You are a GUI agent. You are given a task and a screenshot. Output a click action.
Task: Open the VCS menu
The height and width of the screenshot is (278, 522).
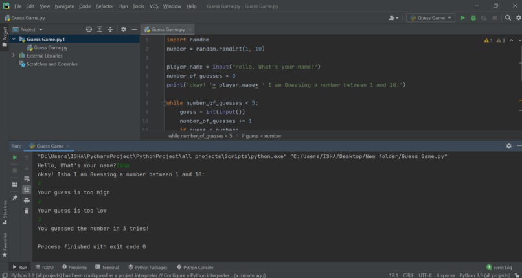(153, 6)
